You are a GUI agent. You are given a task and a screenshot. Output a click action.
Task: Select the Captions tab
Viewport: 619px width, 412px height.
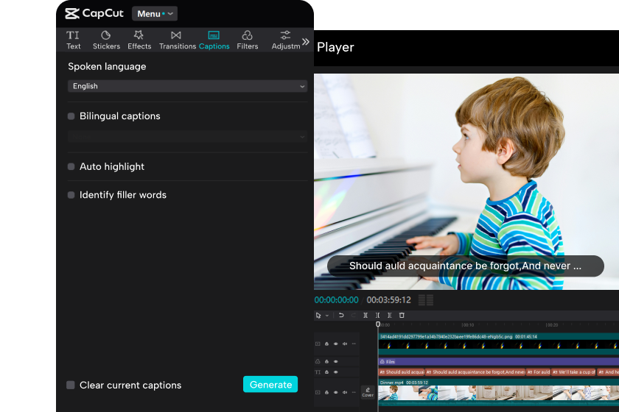(214, 40)
